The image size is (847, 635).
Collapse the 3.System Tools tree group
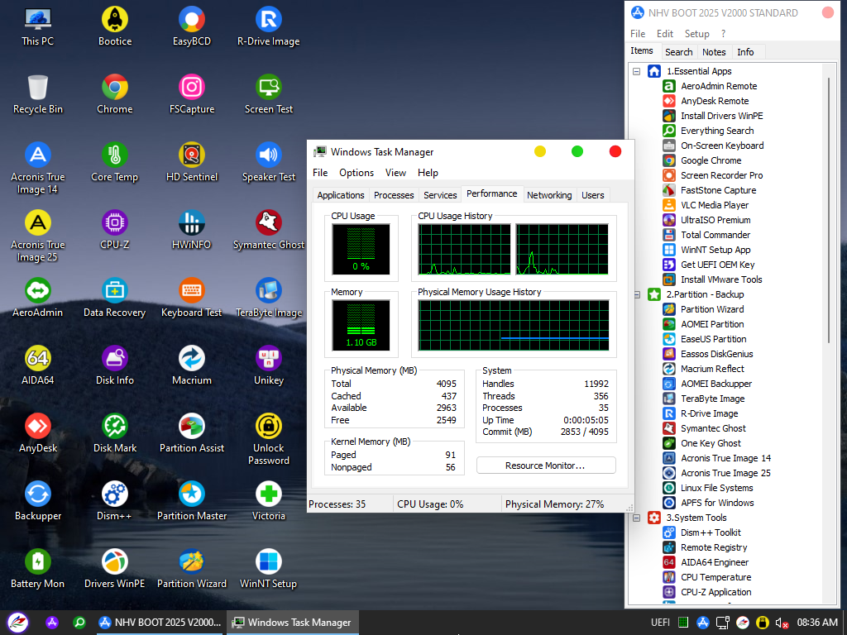pos(637,518)
